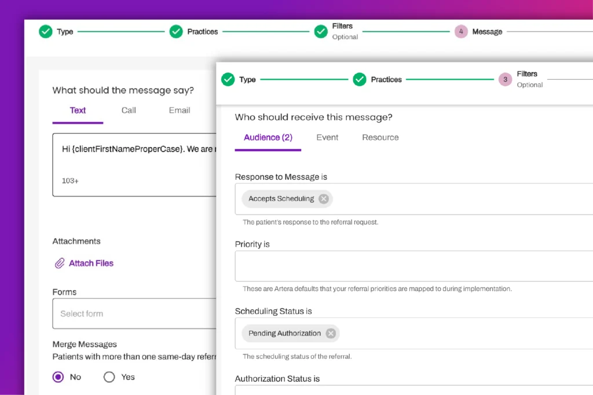Click the Filters step checkmark in back panel
Screen dimensions: 593x395
point(321,32)
